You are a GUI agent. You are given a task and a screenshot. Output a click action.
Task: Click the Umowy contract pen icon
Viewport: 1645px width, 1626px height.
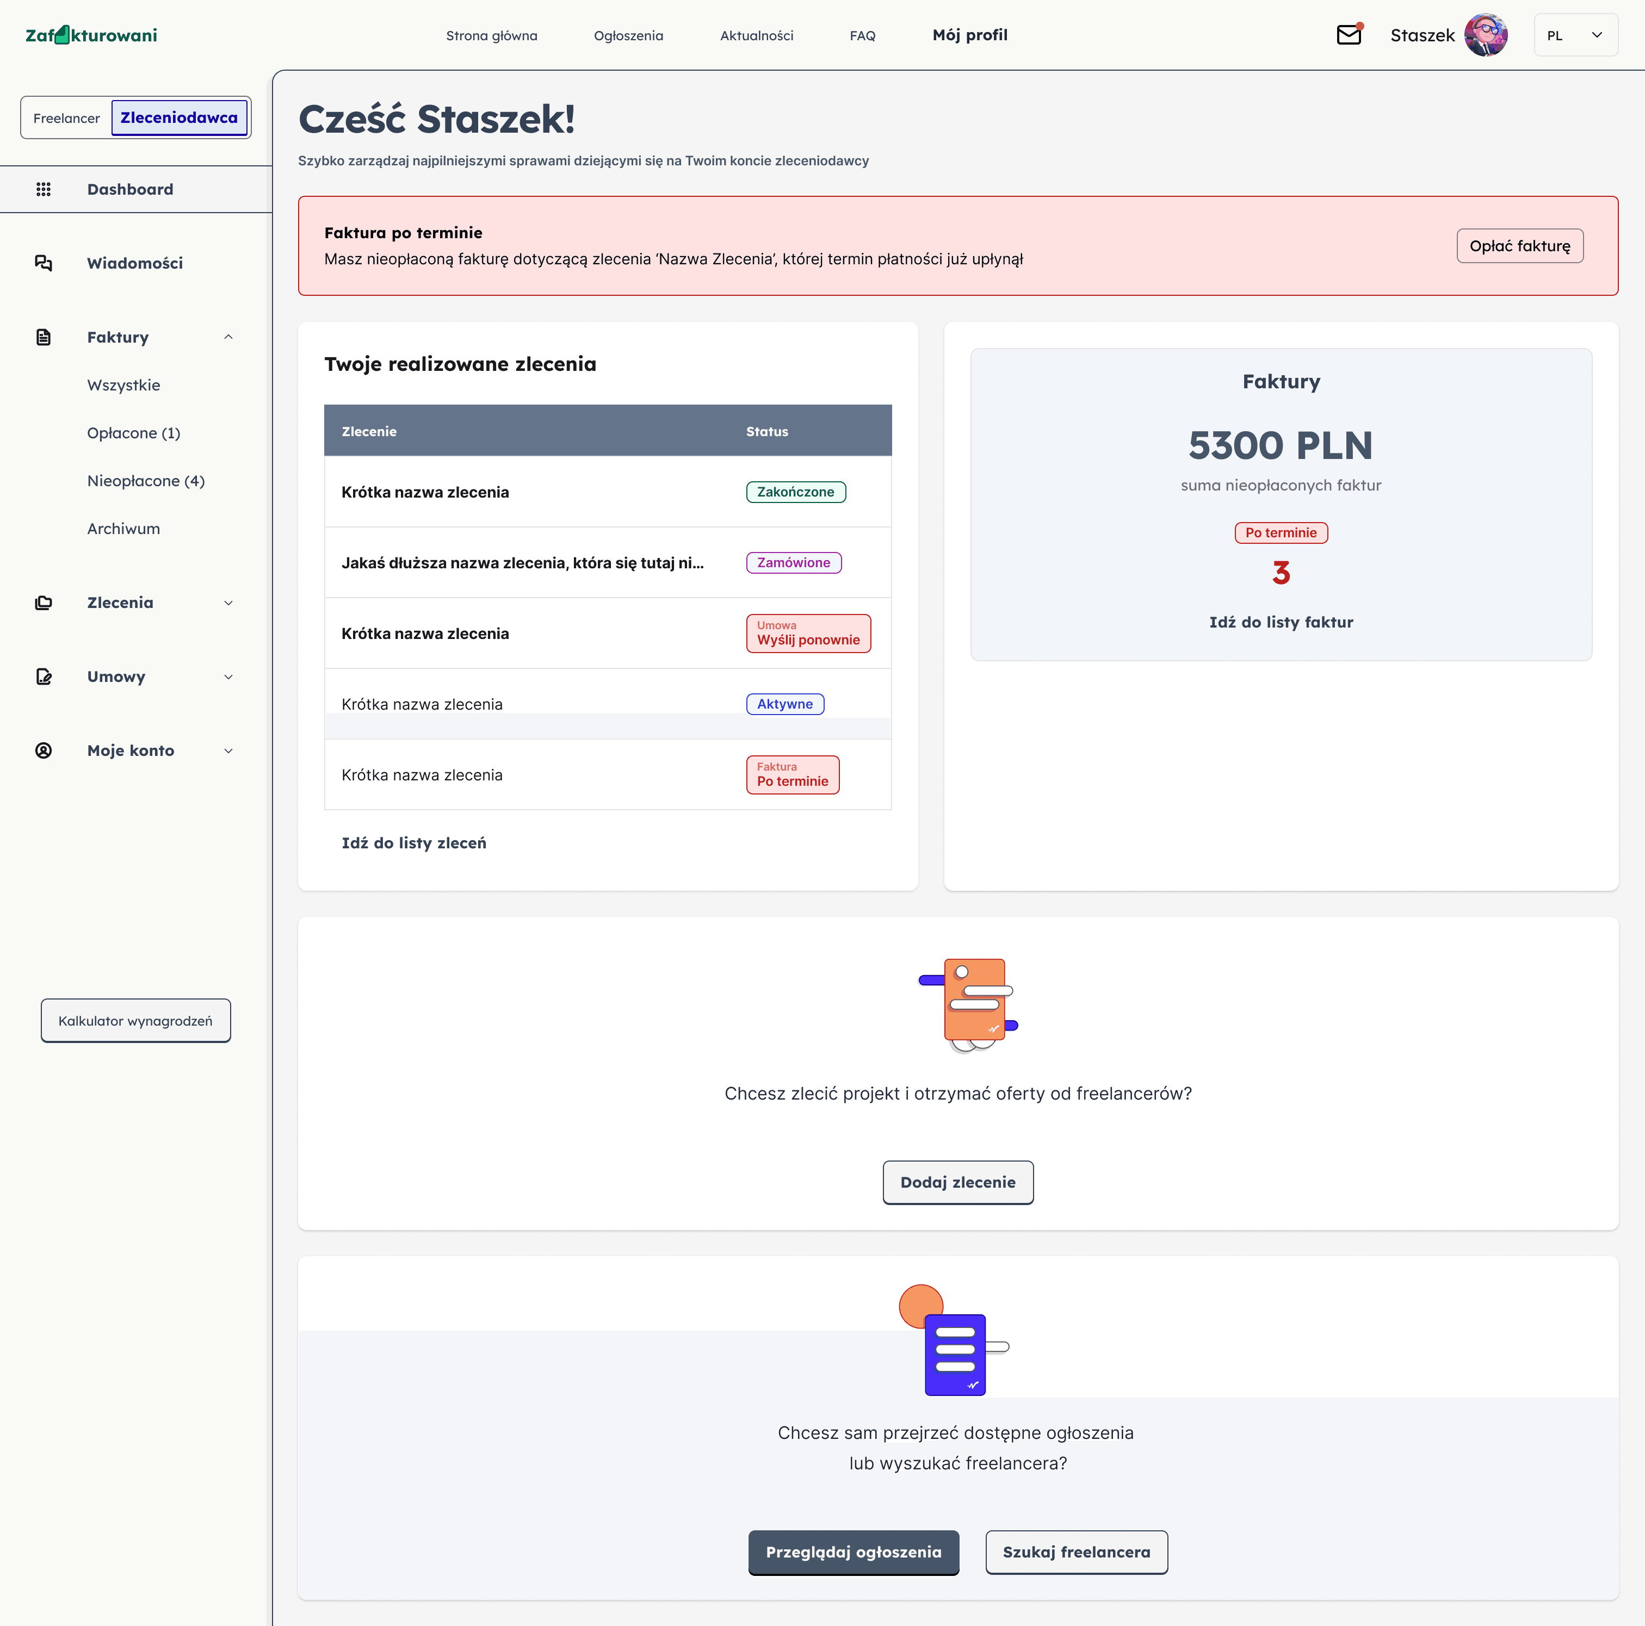click(44, 677)
